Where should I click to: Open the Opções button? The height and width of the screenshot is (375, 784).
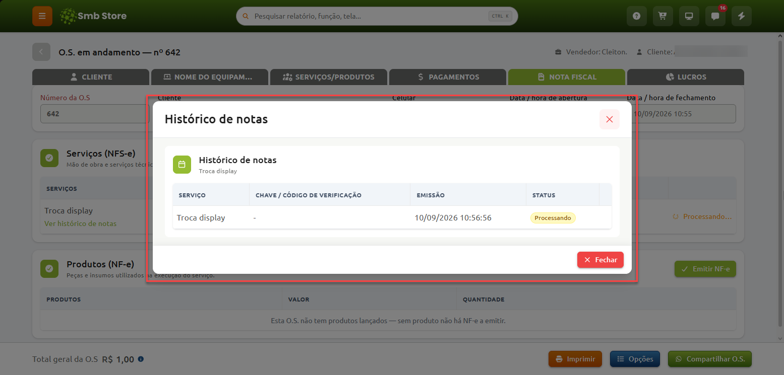tap(635, 359)
